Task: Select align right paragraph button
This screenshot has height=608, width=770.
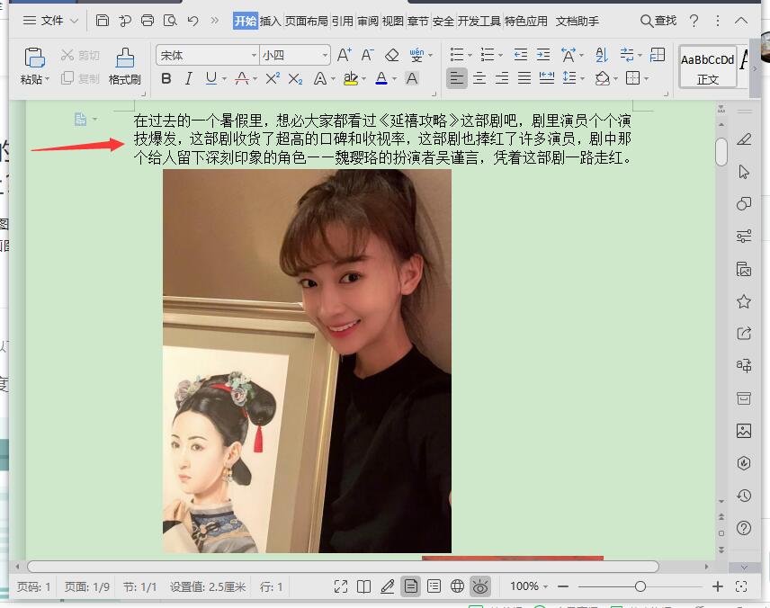Action: (x=502, y=78)
